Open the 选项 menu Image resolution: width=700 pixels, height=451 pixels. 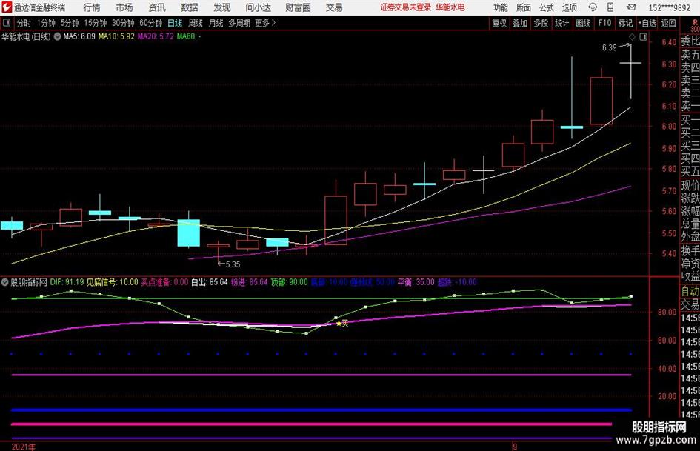(x=569, y=7)
